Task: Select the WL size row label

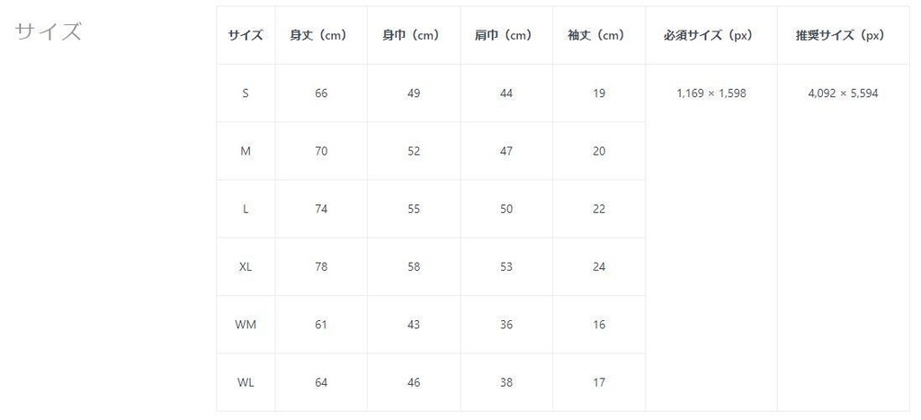Action: click(x=246, y=382)
